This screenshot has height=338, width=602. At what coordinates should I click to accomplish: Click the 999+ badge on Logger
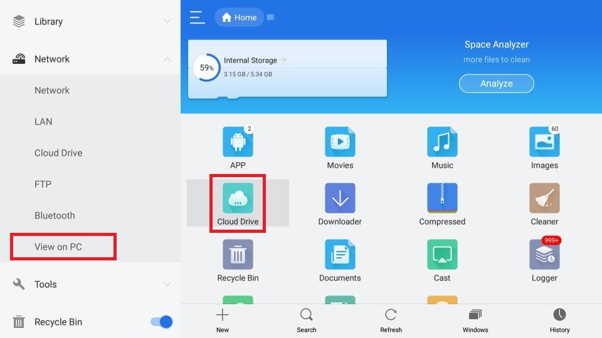click(x=551, y=240)
